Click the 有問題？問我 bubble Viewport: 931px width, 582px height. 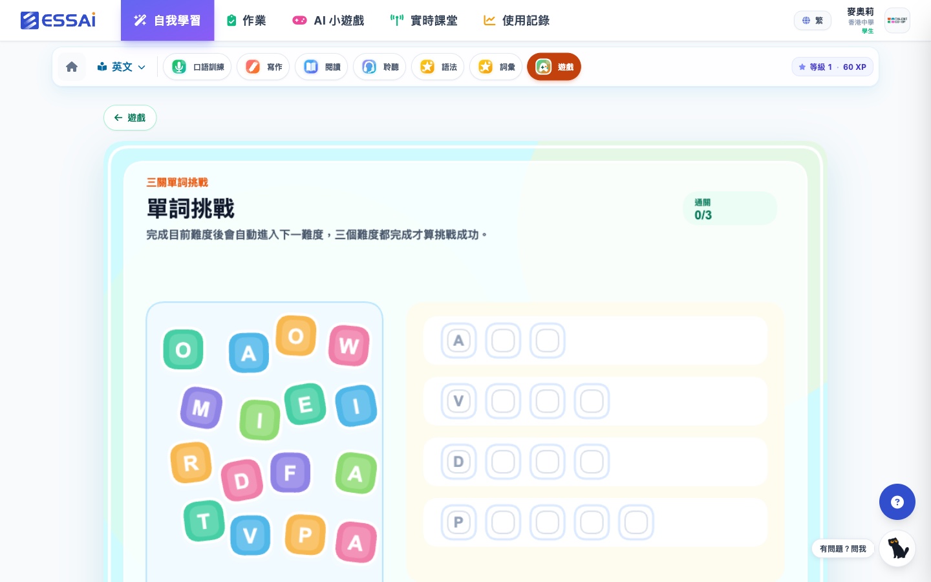click(843, 548)
